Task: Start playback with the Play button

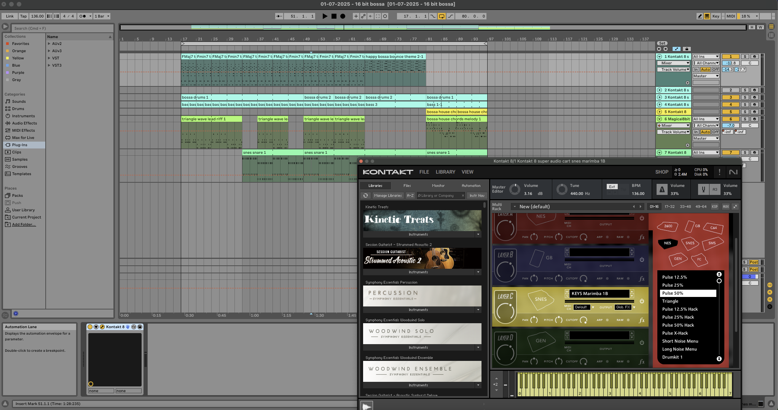Action: (325, 16)
